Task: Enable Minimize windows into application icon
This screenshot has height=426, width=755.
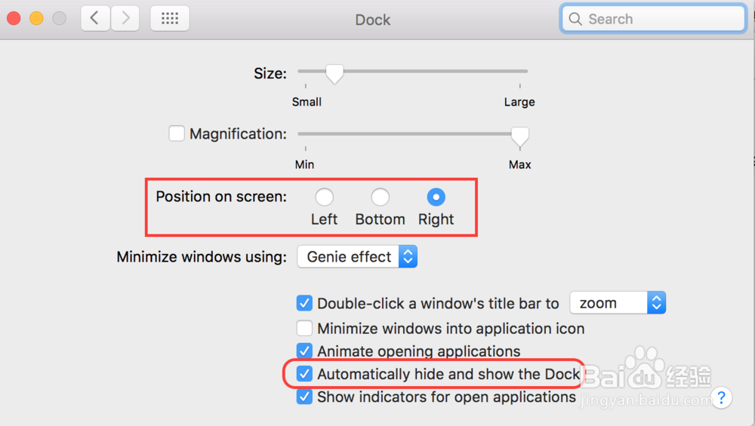Action: point(304,328)
